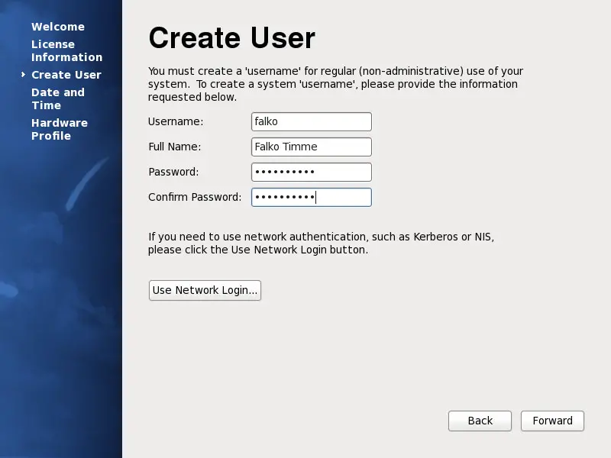Click the Username field containing falko
The height and width of the screenshot is (458, 611).
coord(311,122)
